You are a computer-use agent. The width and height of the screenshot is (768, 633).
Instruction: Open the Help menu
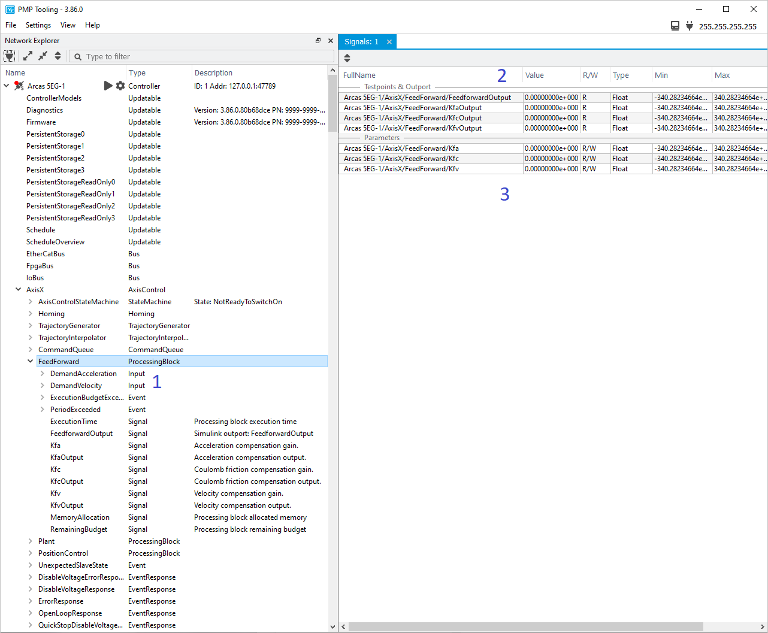pos(92,25)
